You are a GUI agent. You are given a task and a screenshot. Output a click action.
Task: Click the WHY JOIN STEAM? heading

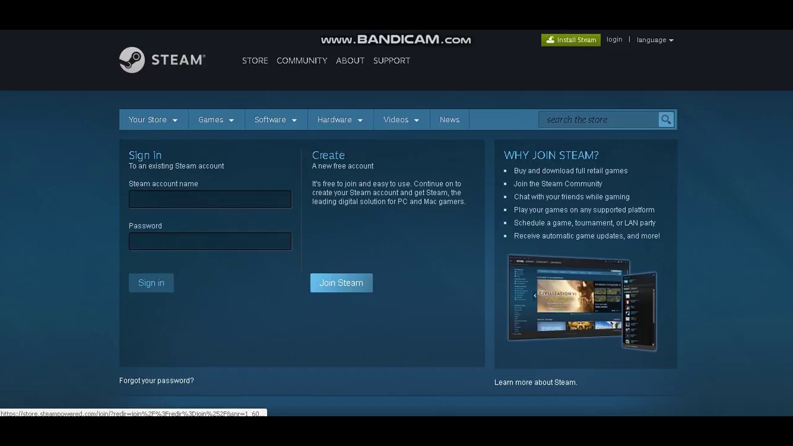pos(551,155)
